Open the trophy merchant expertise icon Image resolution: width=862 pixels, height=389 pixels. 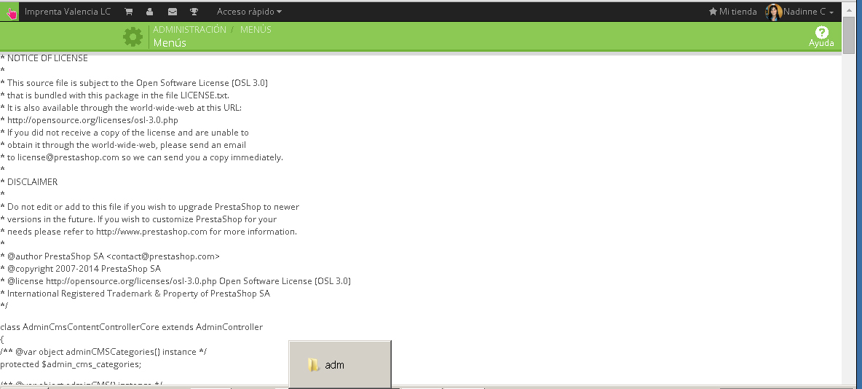click(x=194, y=12)
